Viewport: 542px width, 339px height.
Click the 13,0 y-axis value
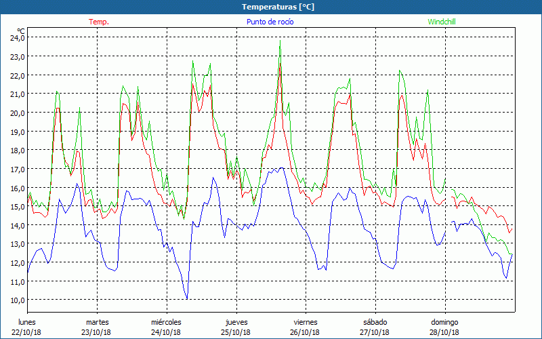(18, 244)
